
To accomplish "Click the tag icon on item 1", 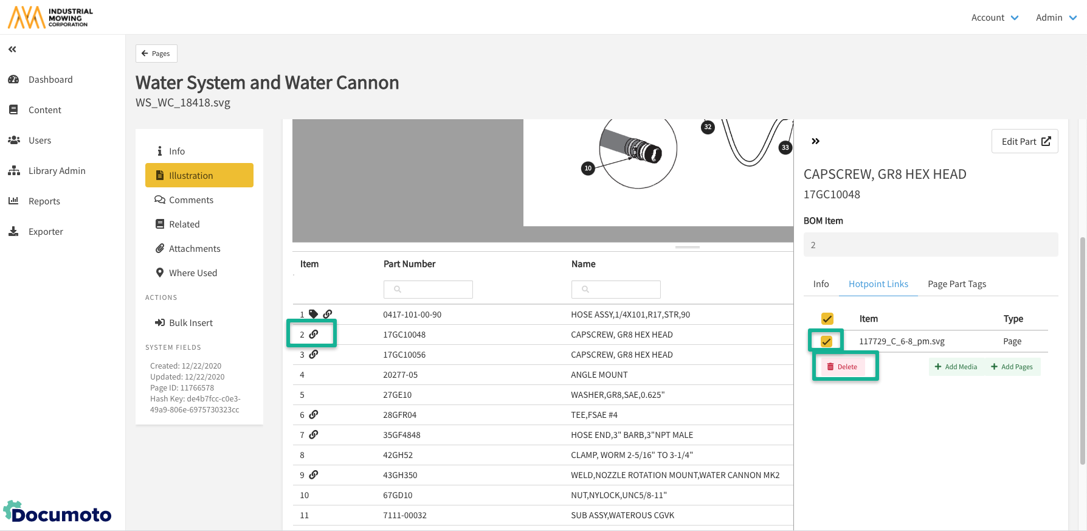I will click(313, 314).
